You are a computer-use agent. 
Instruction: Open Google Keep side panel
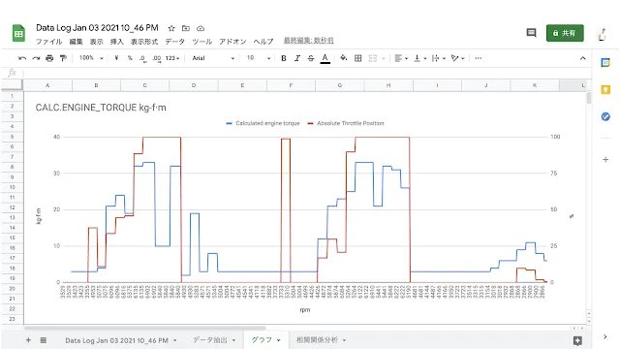605,90
